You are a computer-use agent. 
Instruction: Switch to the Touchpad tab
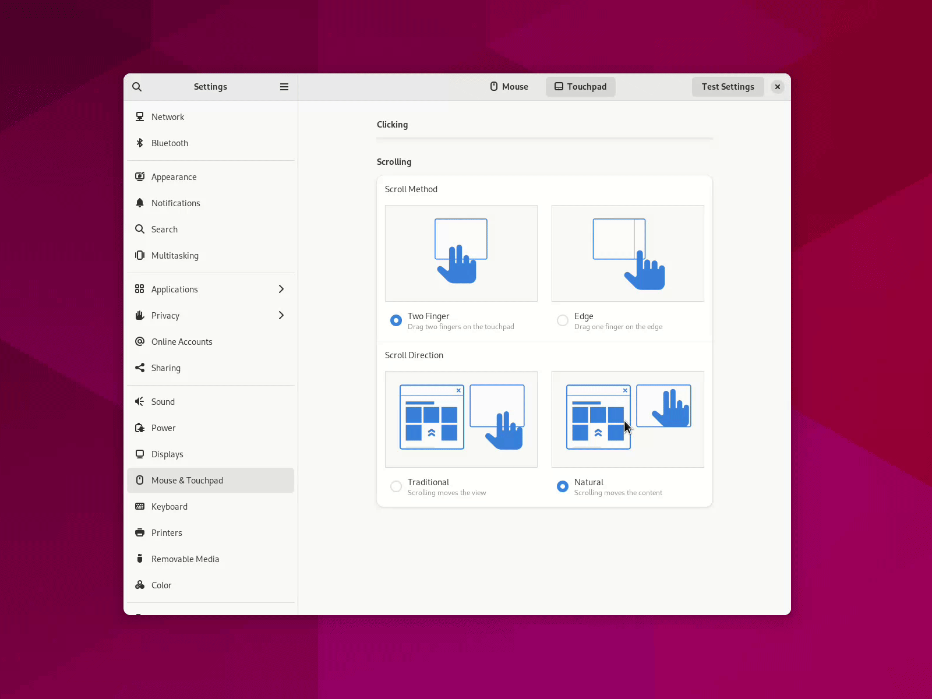click(x=580, y=87)
